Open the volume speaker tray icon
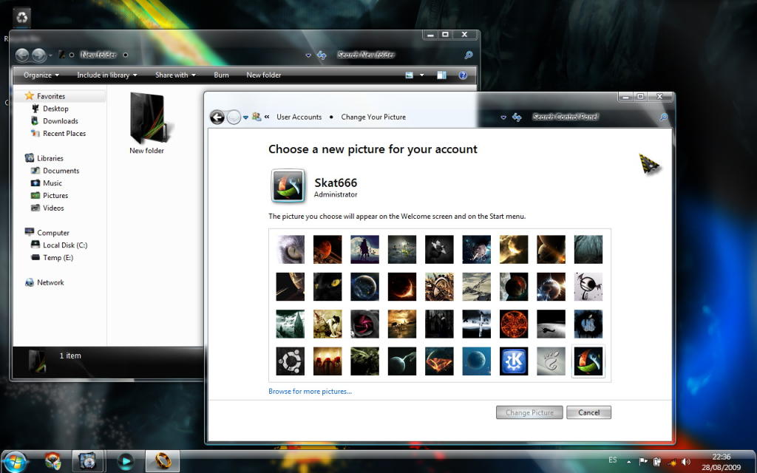This screenshot has width=757, height=473. [x=685, y=462]
